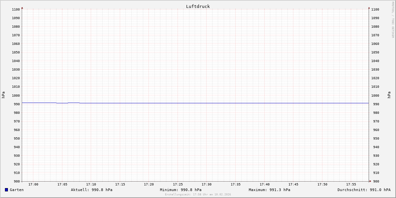Click the red arrow atop the left y-axis

click(x=22, y=8)
